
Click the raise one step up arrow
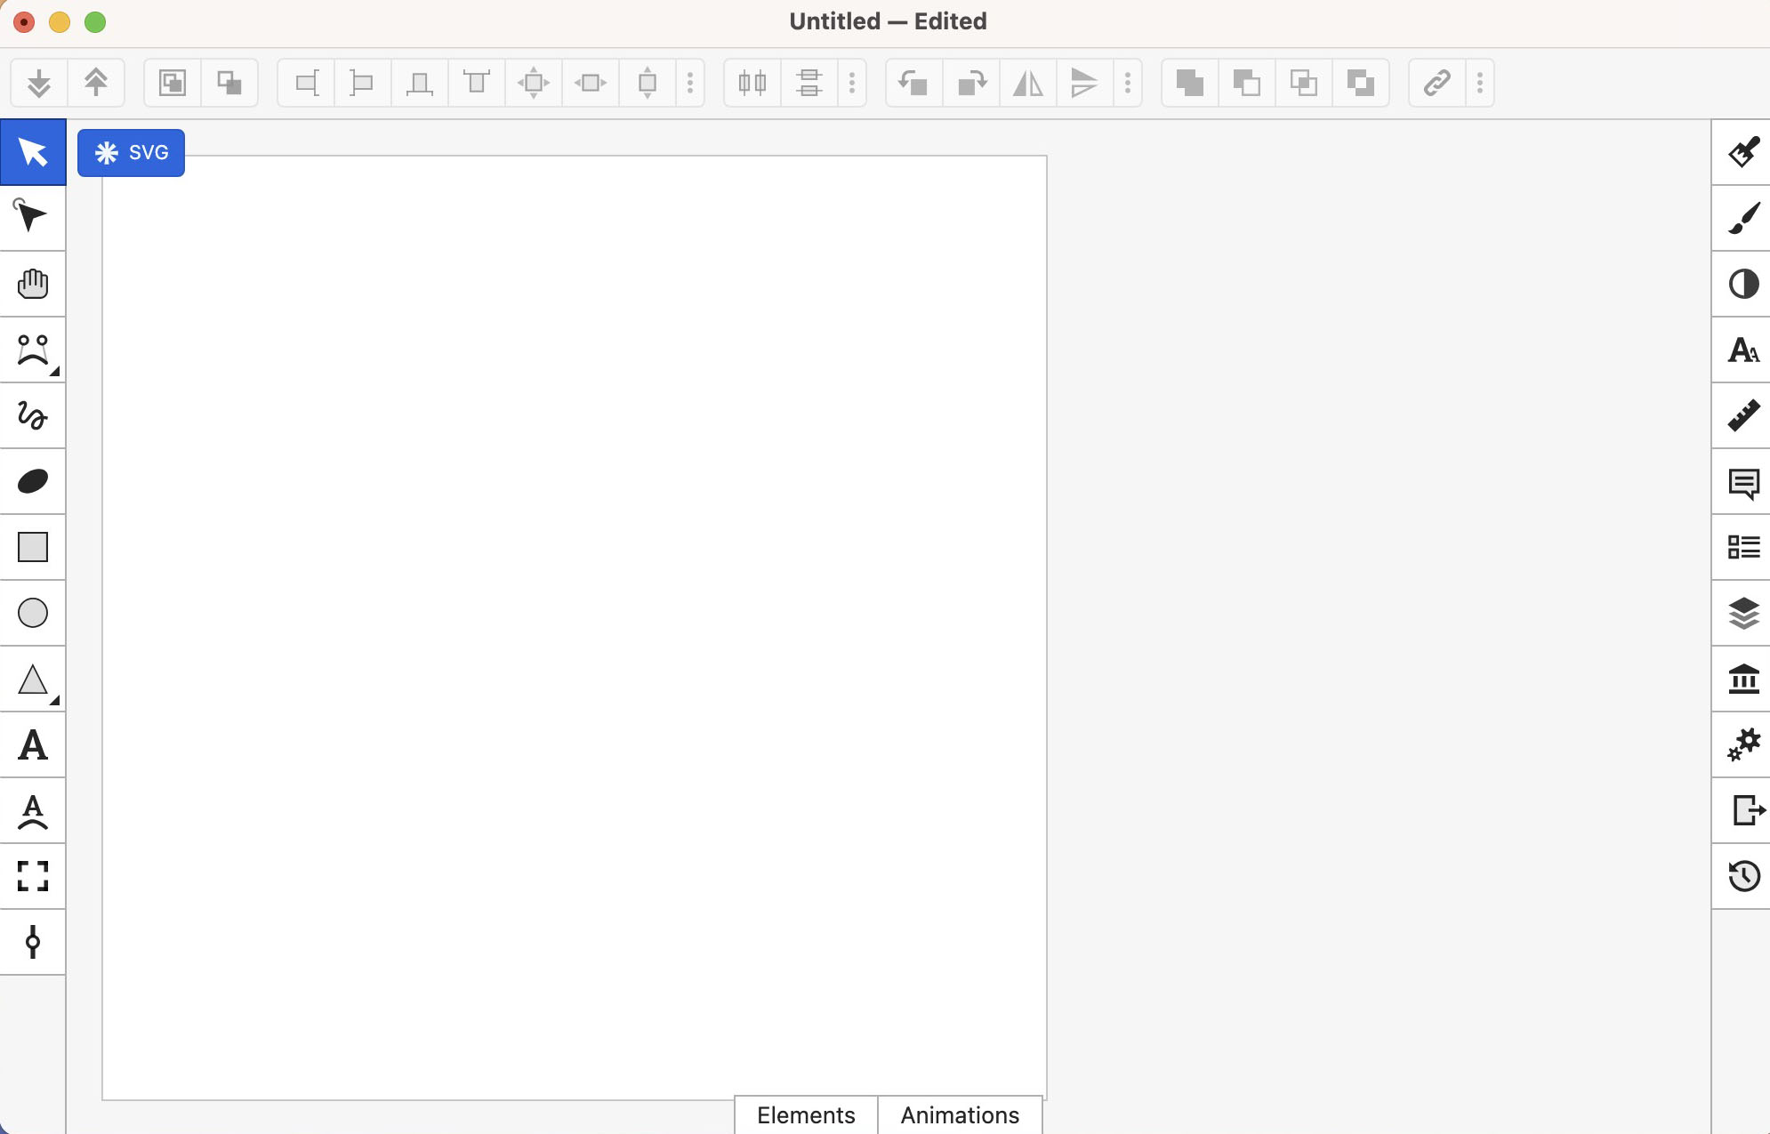[96, 83]
